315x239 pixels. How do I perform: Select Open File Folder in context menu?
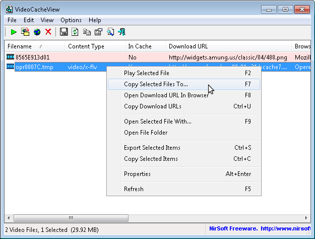click(x=184, y=133)
